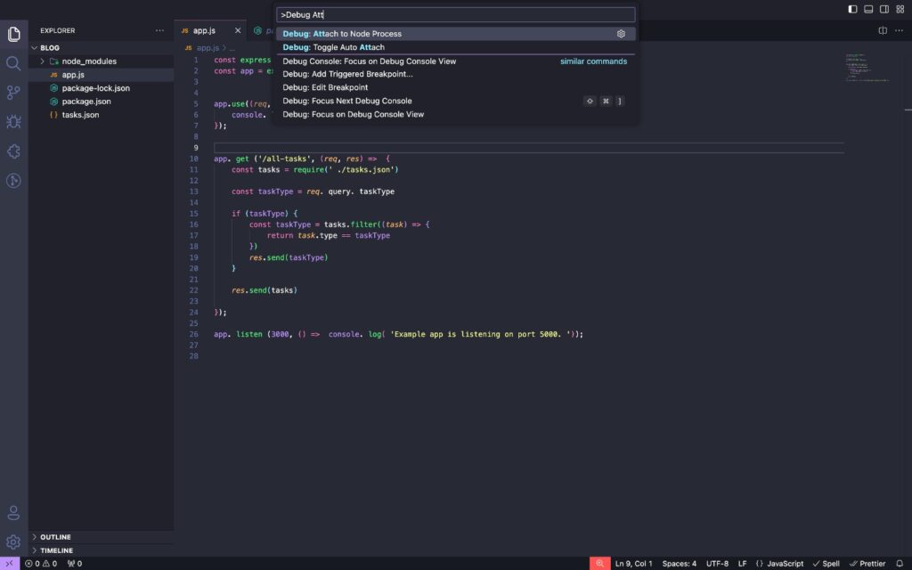
Task: Expand the OUTLINE section
Action: point(55,537)
